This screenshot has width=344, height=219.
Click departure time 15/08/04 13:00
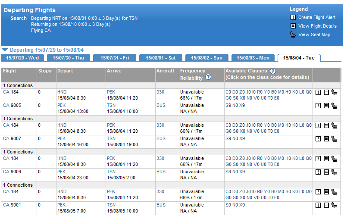(73, 112)
